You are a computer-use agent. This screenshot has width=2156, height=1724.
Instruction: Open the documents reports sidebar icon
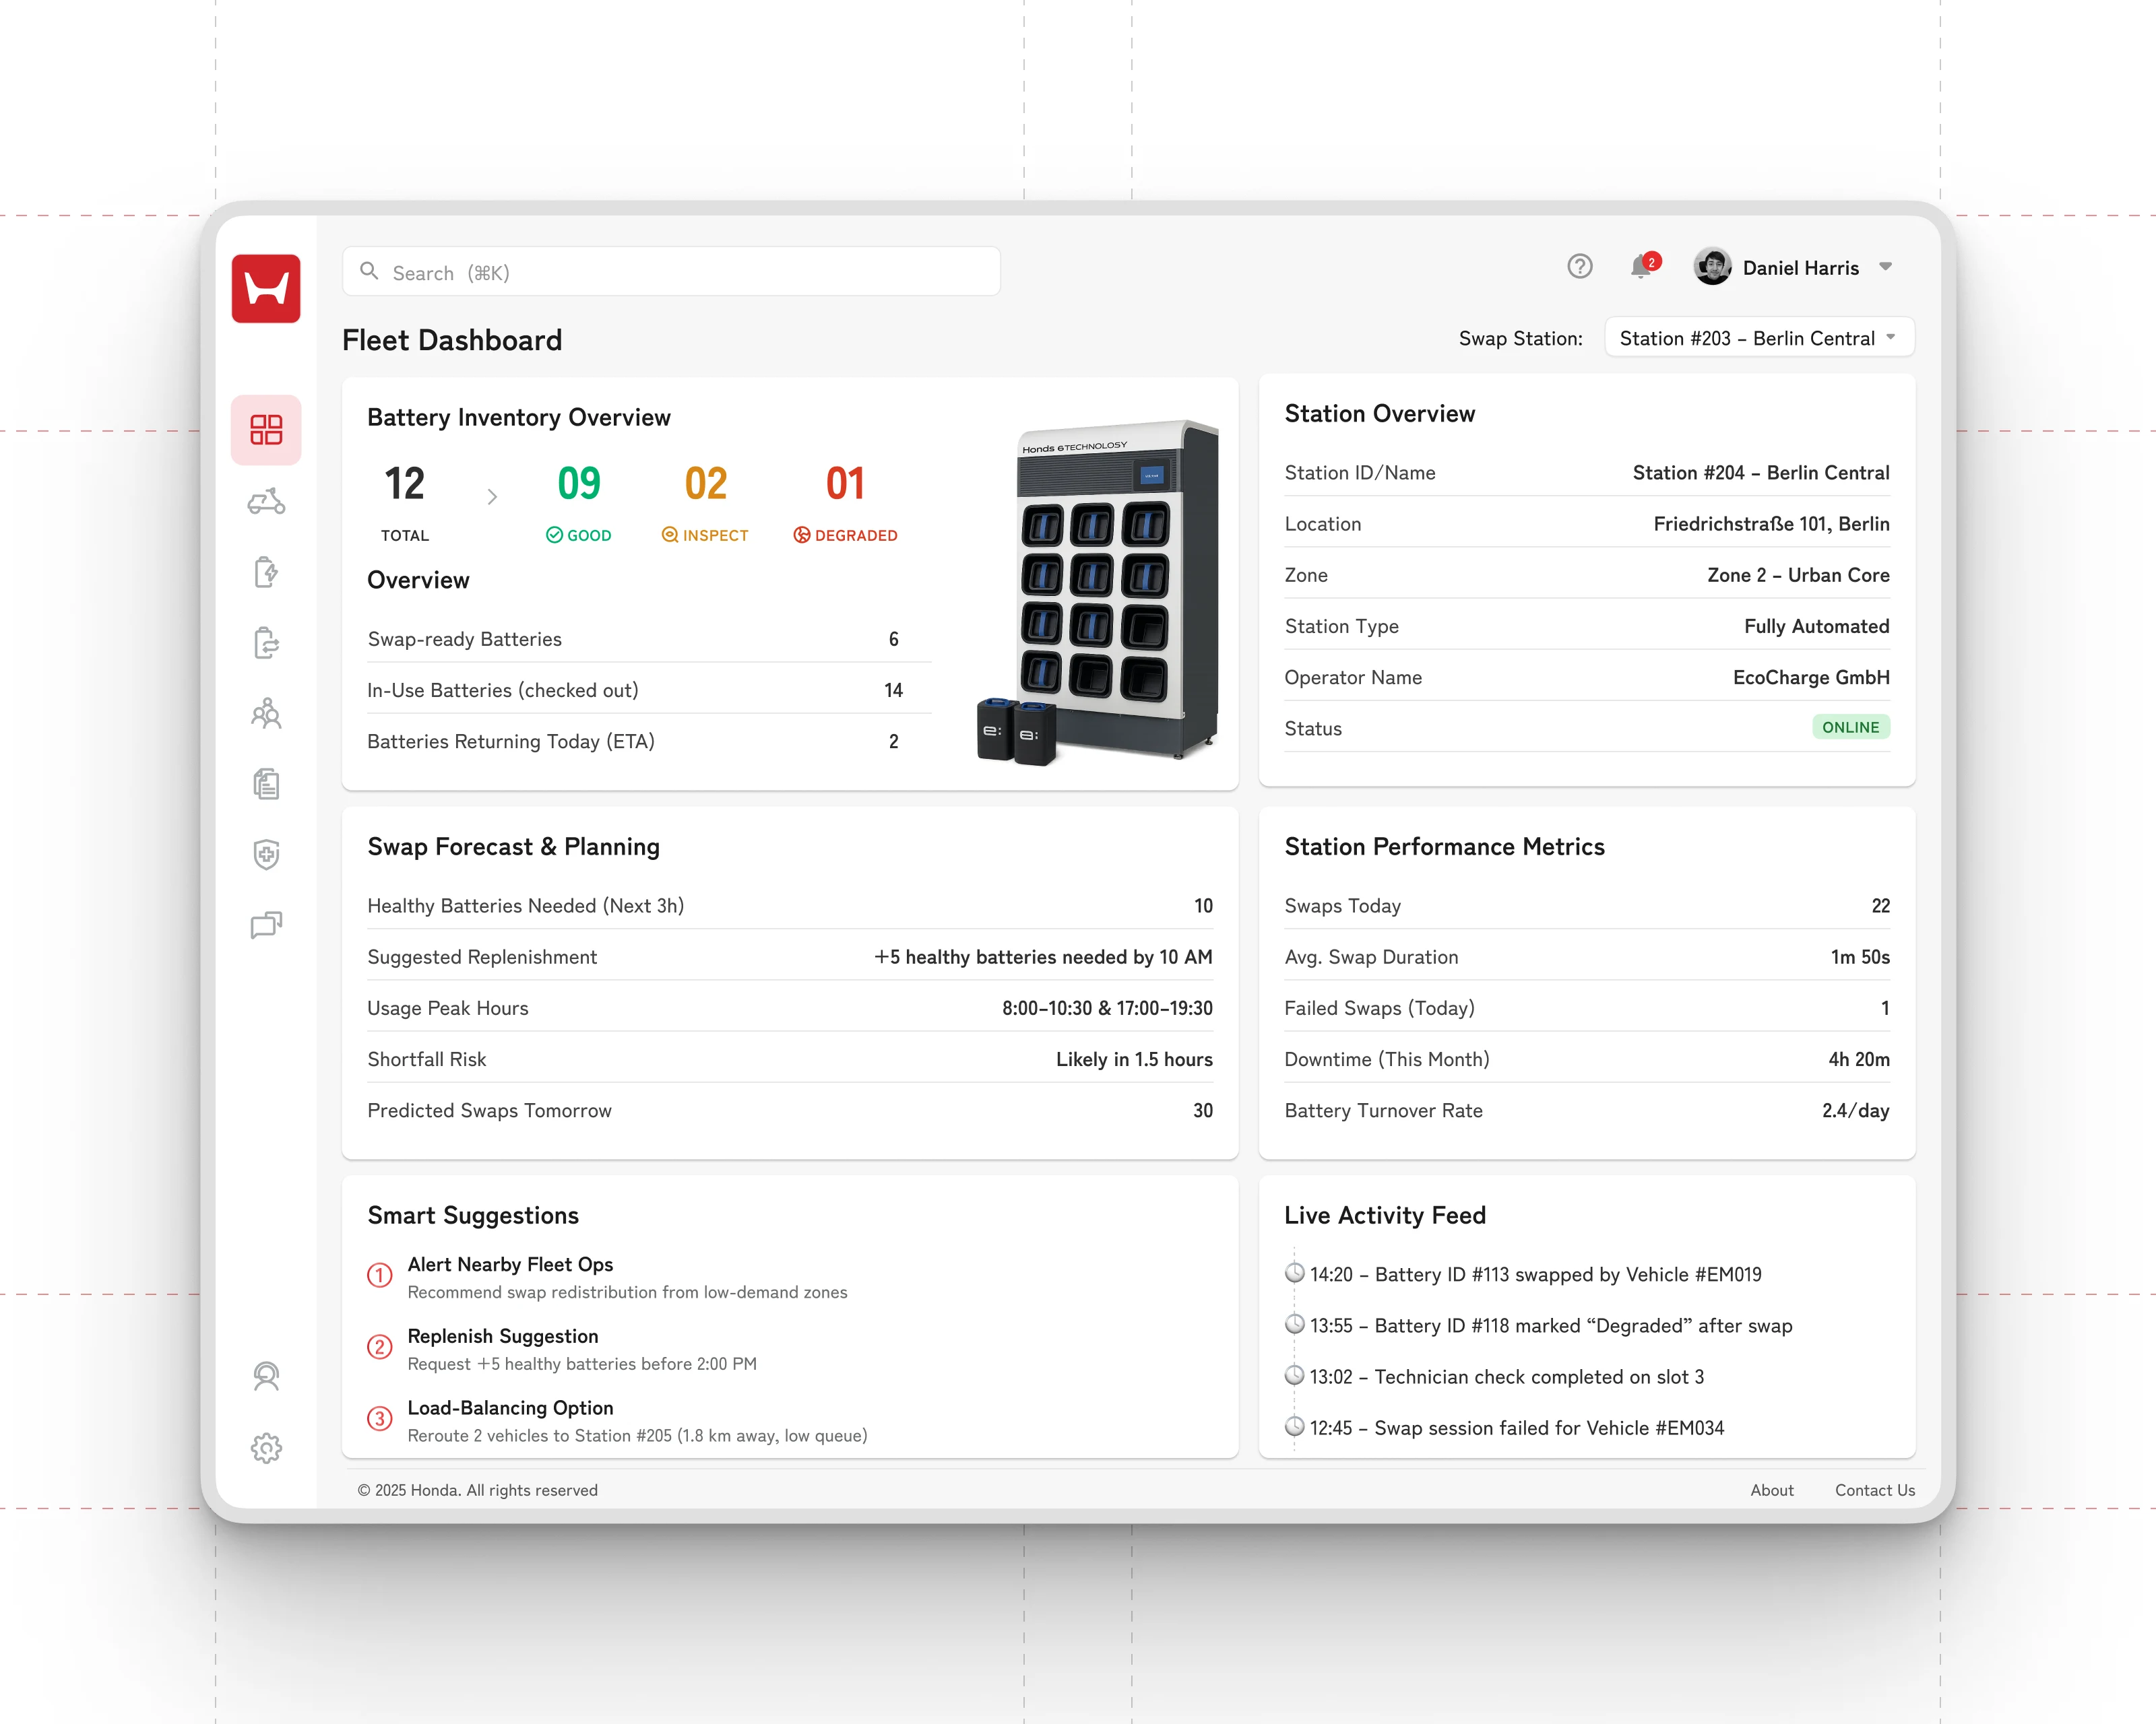pos(266,784)
